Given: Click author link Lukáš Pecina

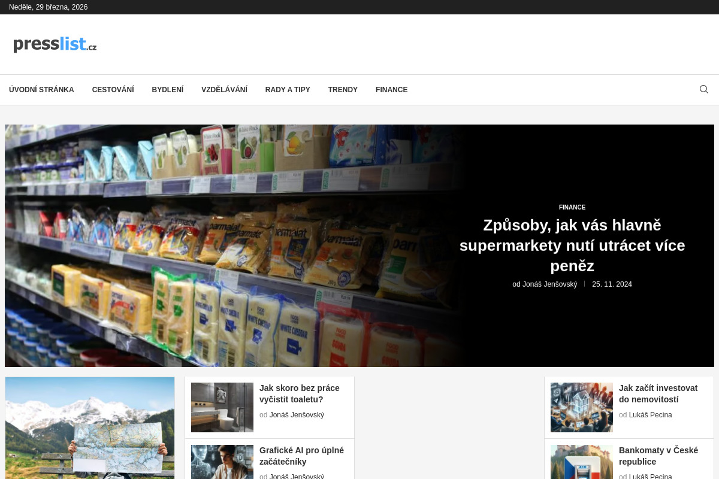Looking at the screenshot, I should coord(651,414).
